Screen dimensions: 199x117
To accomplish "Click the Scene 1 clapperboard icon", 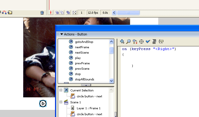I will coord(66,102).
